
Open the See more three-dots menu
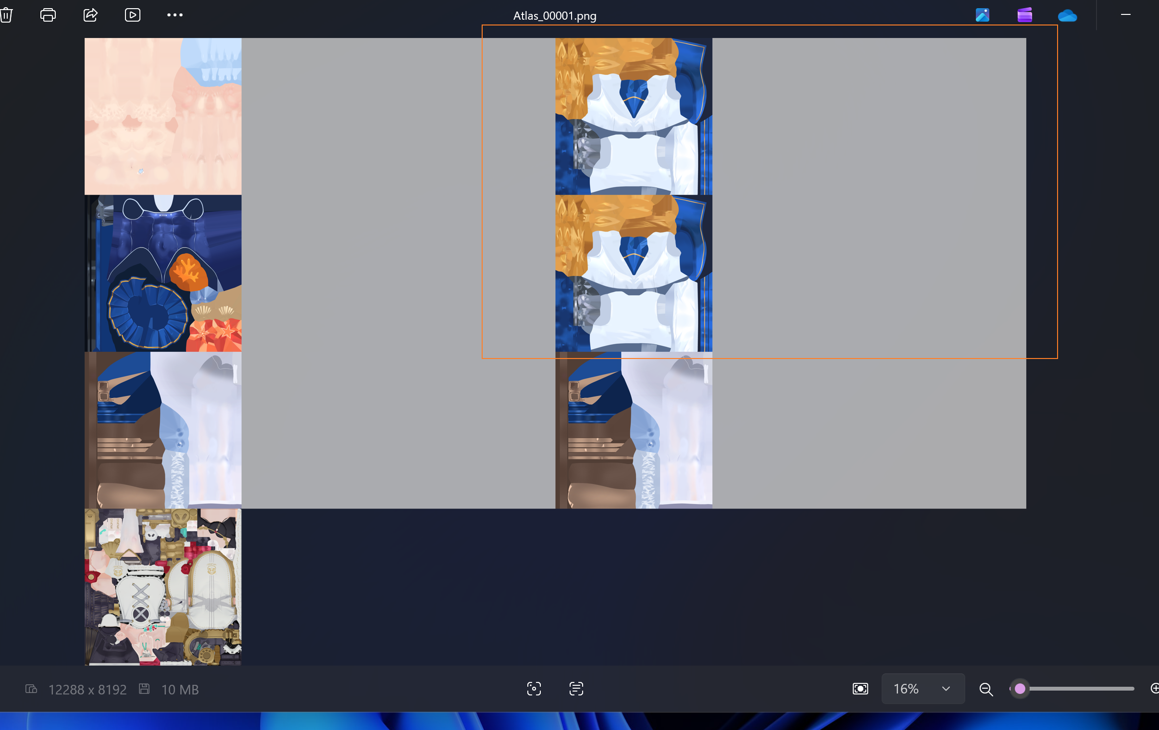point(174,15)
